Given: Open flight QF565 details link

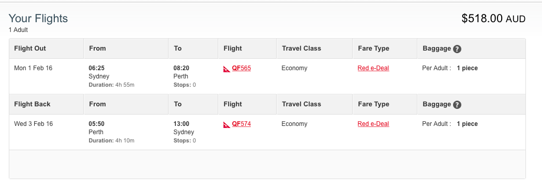Looking at the screenshot, I should click(242, 68).
